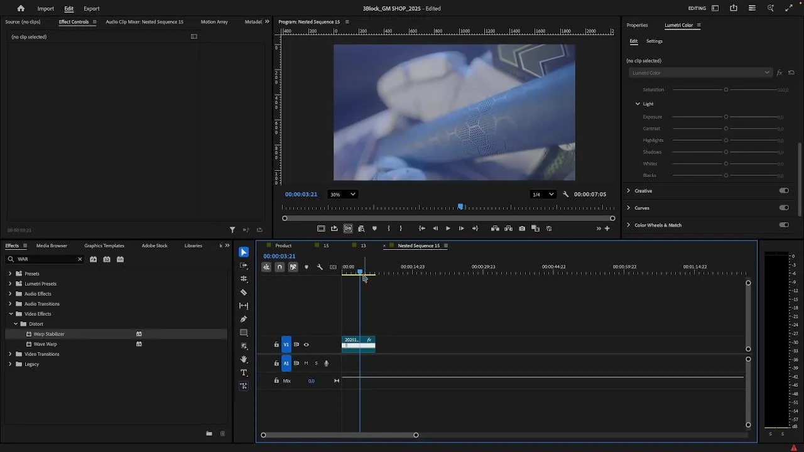Viewport: 804px width, 452px height.
Task: Toggle full screen video icon
Action: click(790, 8)
